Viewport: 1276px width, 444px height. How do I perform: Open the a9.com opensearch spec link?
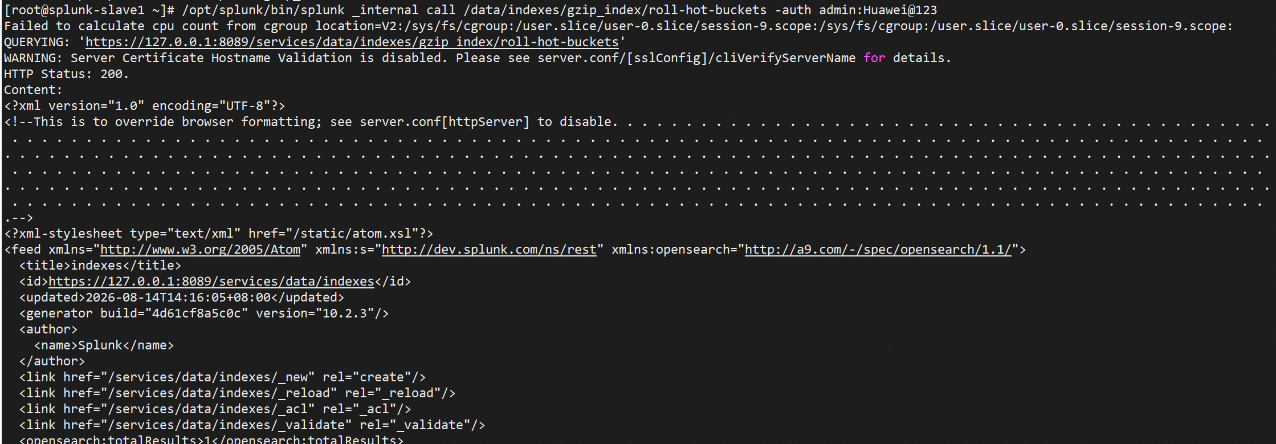pos(878,250)
